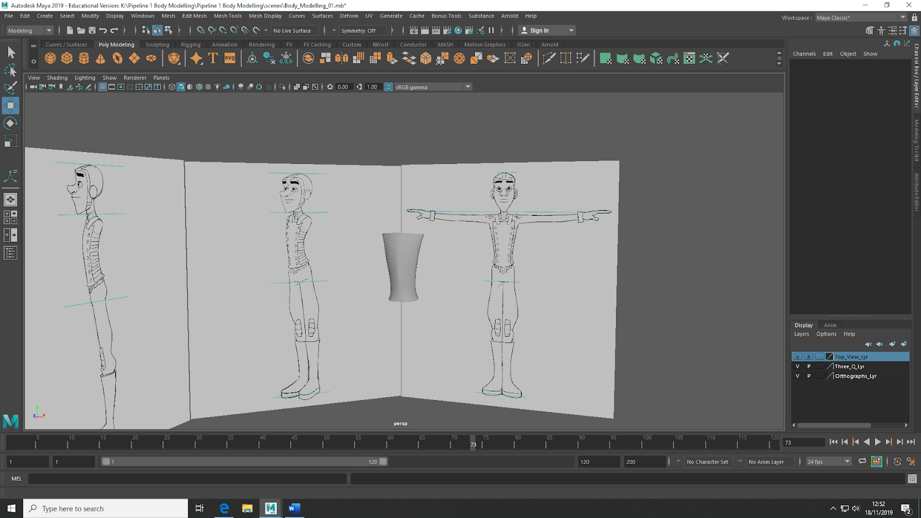
Task: Toggle playback flag P on Orthographs_Lyr
Action: (809, 376)
